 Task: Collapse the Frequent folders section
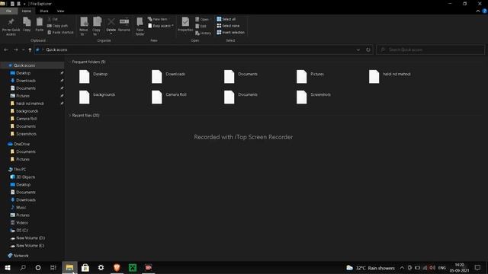(69, 62)
